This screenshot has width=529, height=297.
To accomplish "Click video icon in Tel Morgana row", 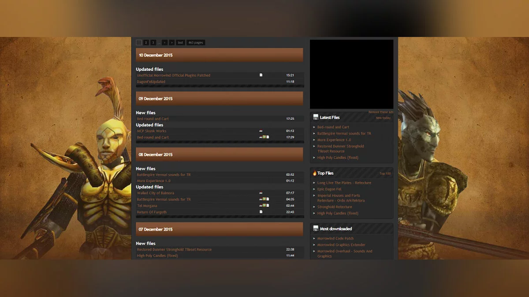I will click(261, 205).
